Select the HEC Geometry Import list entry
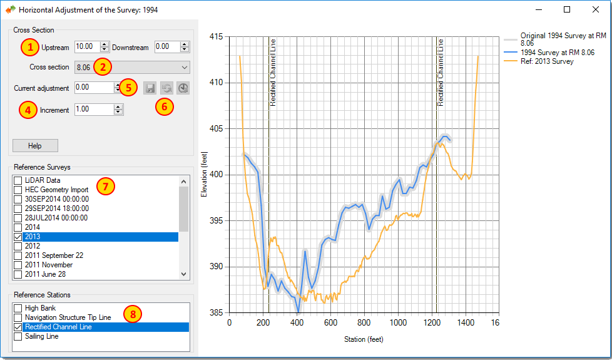 (56, 190)
